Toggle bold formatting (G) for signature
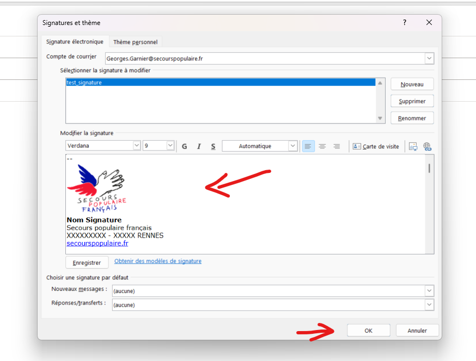476x361 pixels. tap(185, 146)
